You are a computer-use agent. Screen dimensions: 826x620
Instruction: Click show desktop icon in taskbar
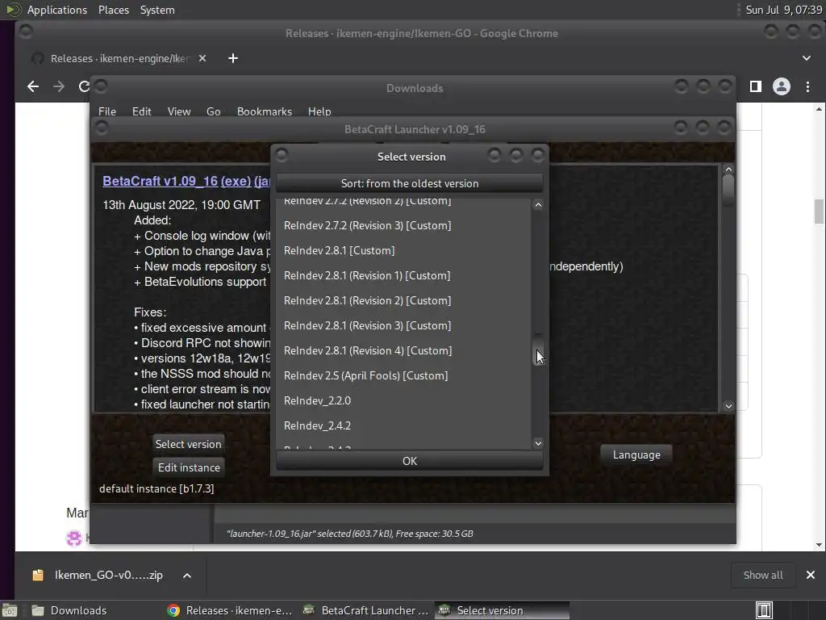pos(10,610)
